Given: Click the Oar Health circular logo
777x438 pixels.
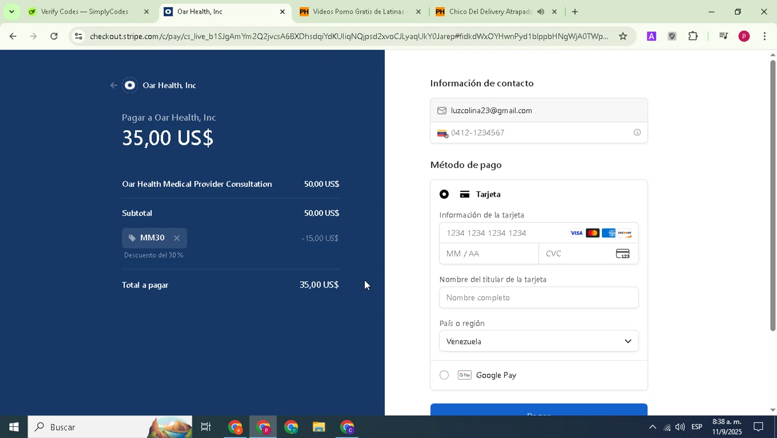Looking at the screenshot, I should point(130,85).
